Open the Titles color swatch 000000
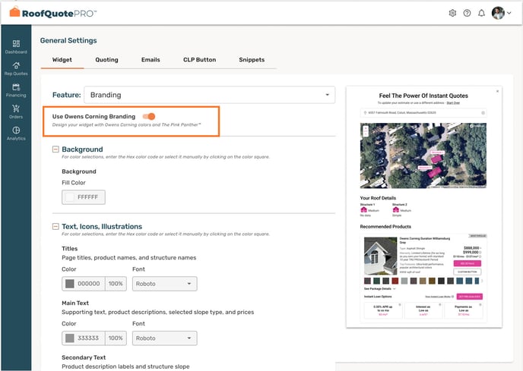The height and width of the screenshot is (371, 523). (x=70, y=284)
